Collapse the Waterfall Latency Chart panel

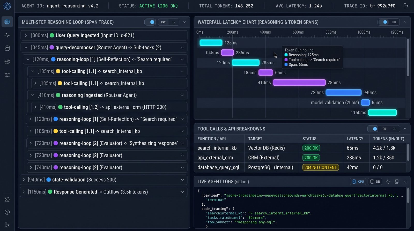405,22
